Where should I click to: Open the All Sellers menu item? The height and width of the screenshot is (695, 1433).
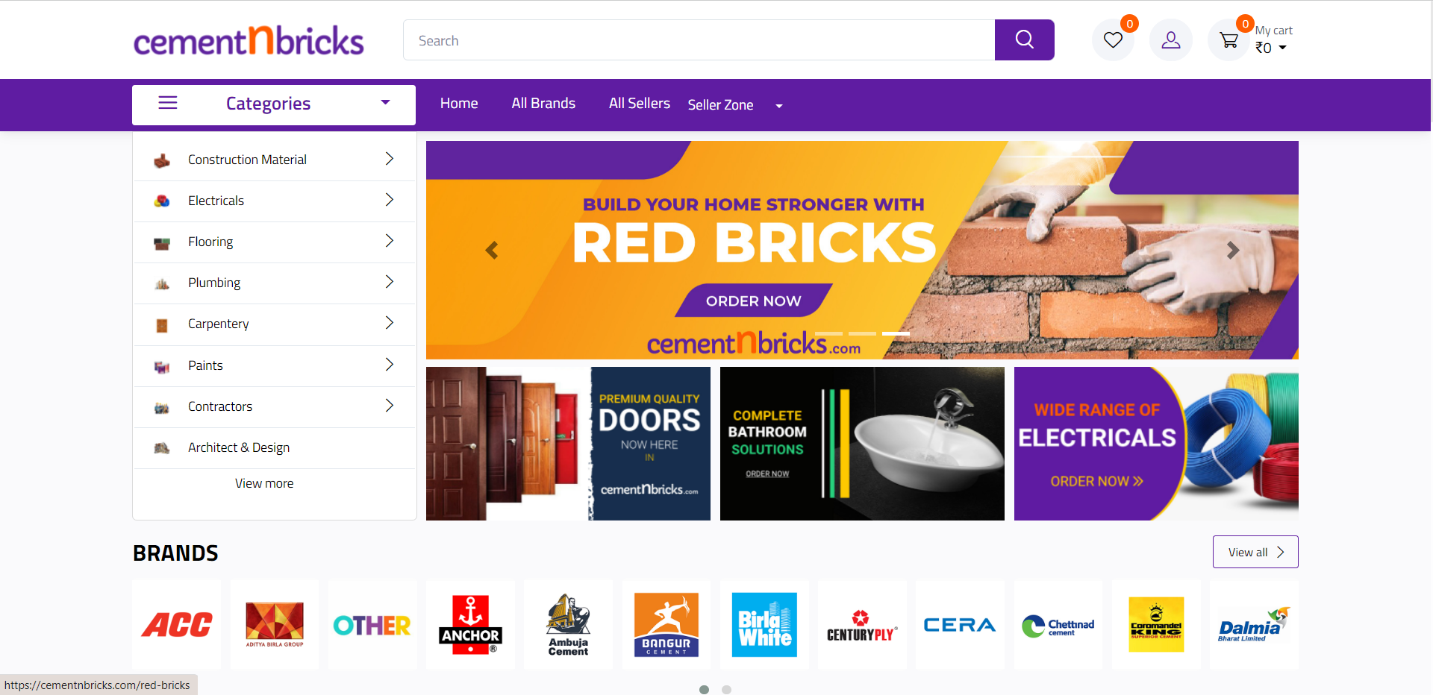click(640, 104)
